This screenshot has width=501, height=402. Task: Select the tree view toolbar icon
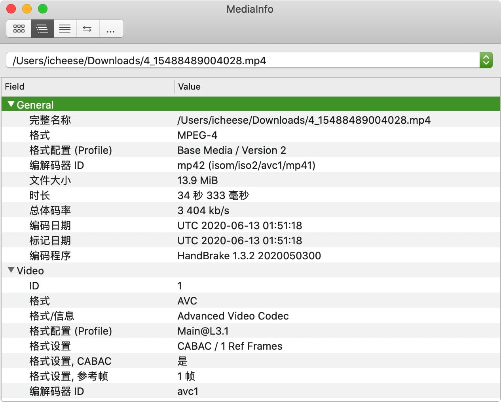click(x=42, y=29)
